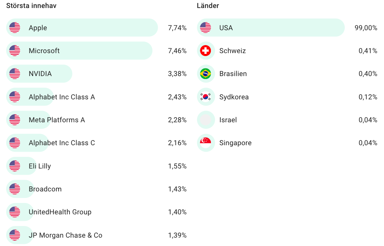Click the Länder section heading
Viewport: 384px width, 246px height.
pos(208,6)
